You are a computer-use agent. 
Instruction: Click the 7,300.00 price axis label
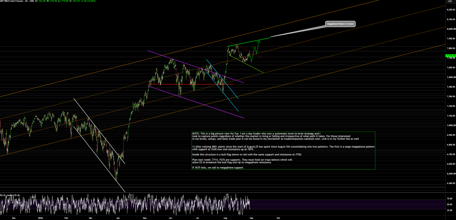point(451,97)
